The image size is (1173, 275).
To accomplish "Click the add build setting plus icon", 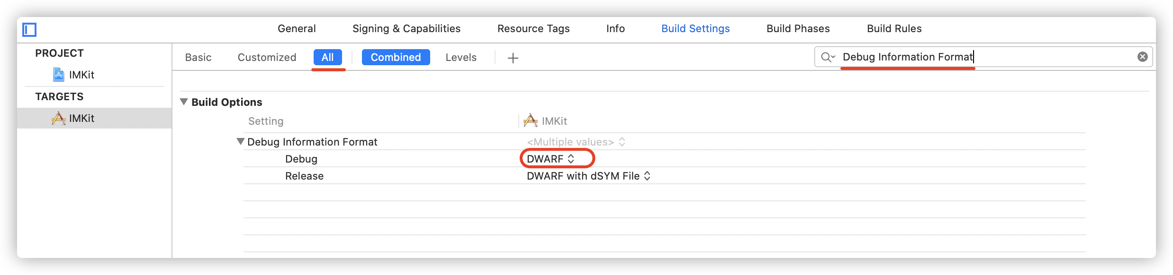I will click(513, 58).
